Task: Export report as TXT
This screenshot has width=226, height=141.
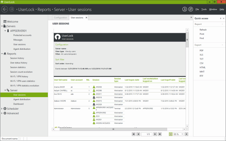Action: point(201,59)
